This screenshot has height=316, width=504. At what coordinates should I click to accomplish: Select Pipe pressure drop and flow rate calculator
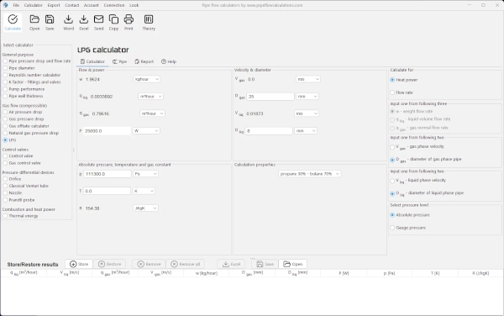37,61
